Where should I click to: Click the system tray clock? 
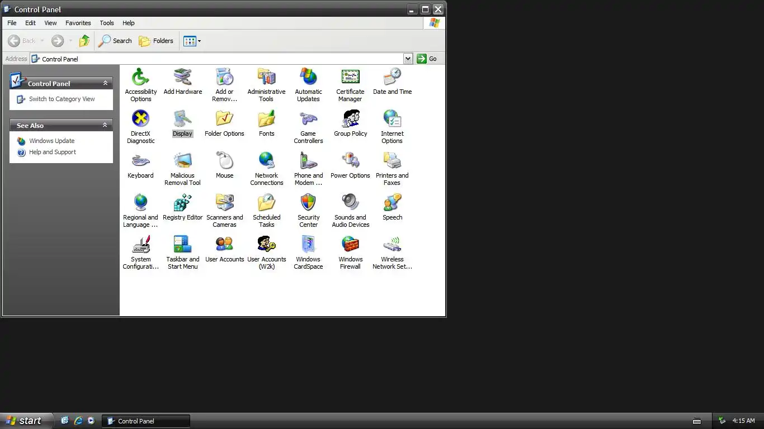click(743, 421)
